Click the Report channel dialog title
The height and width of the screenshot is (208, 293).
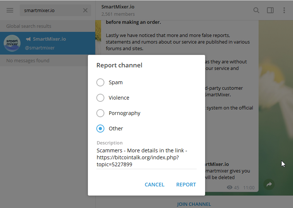point(119,65)
